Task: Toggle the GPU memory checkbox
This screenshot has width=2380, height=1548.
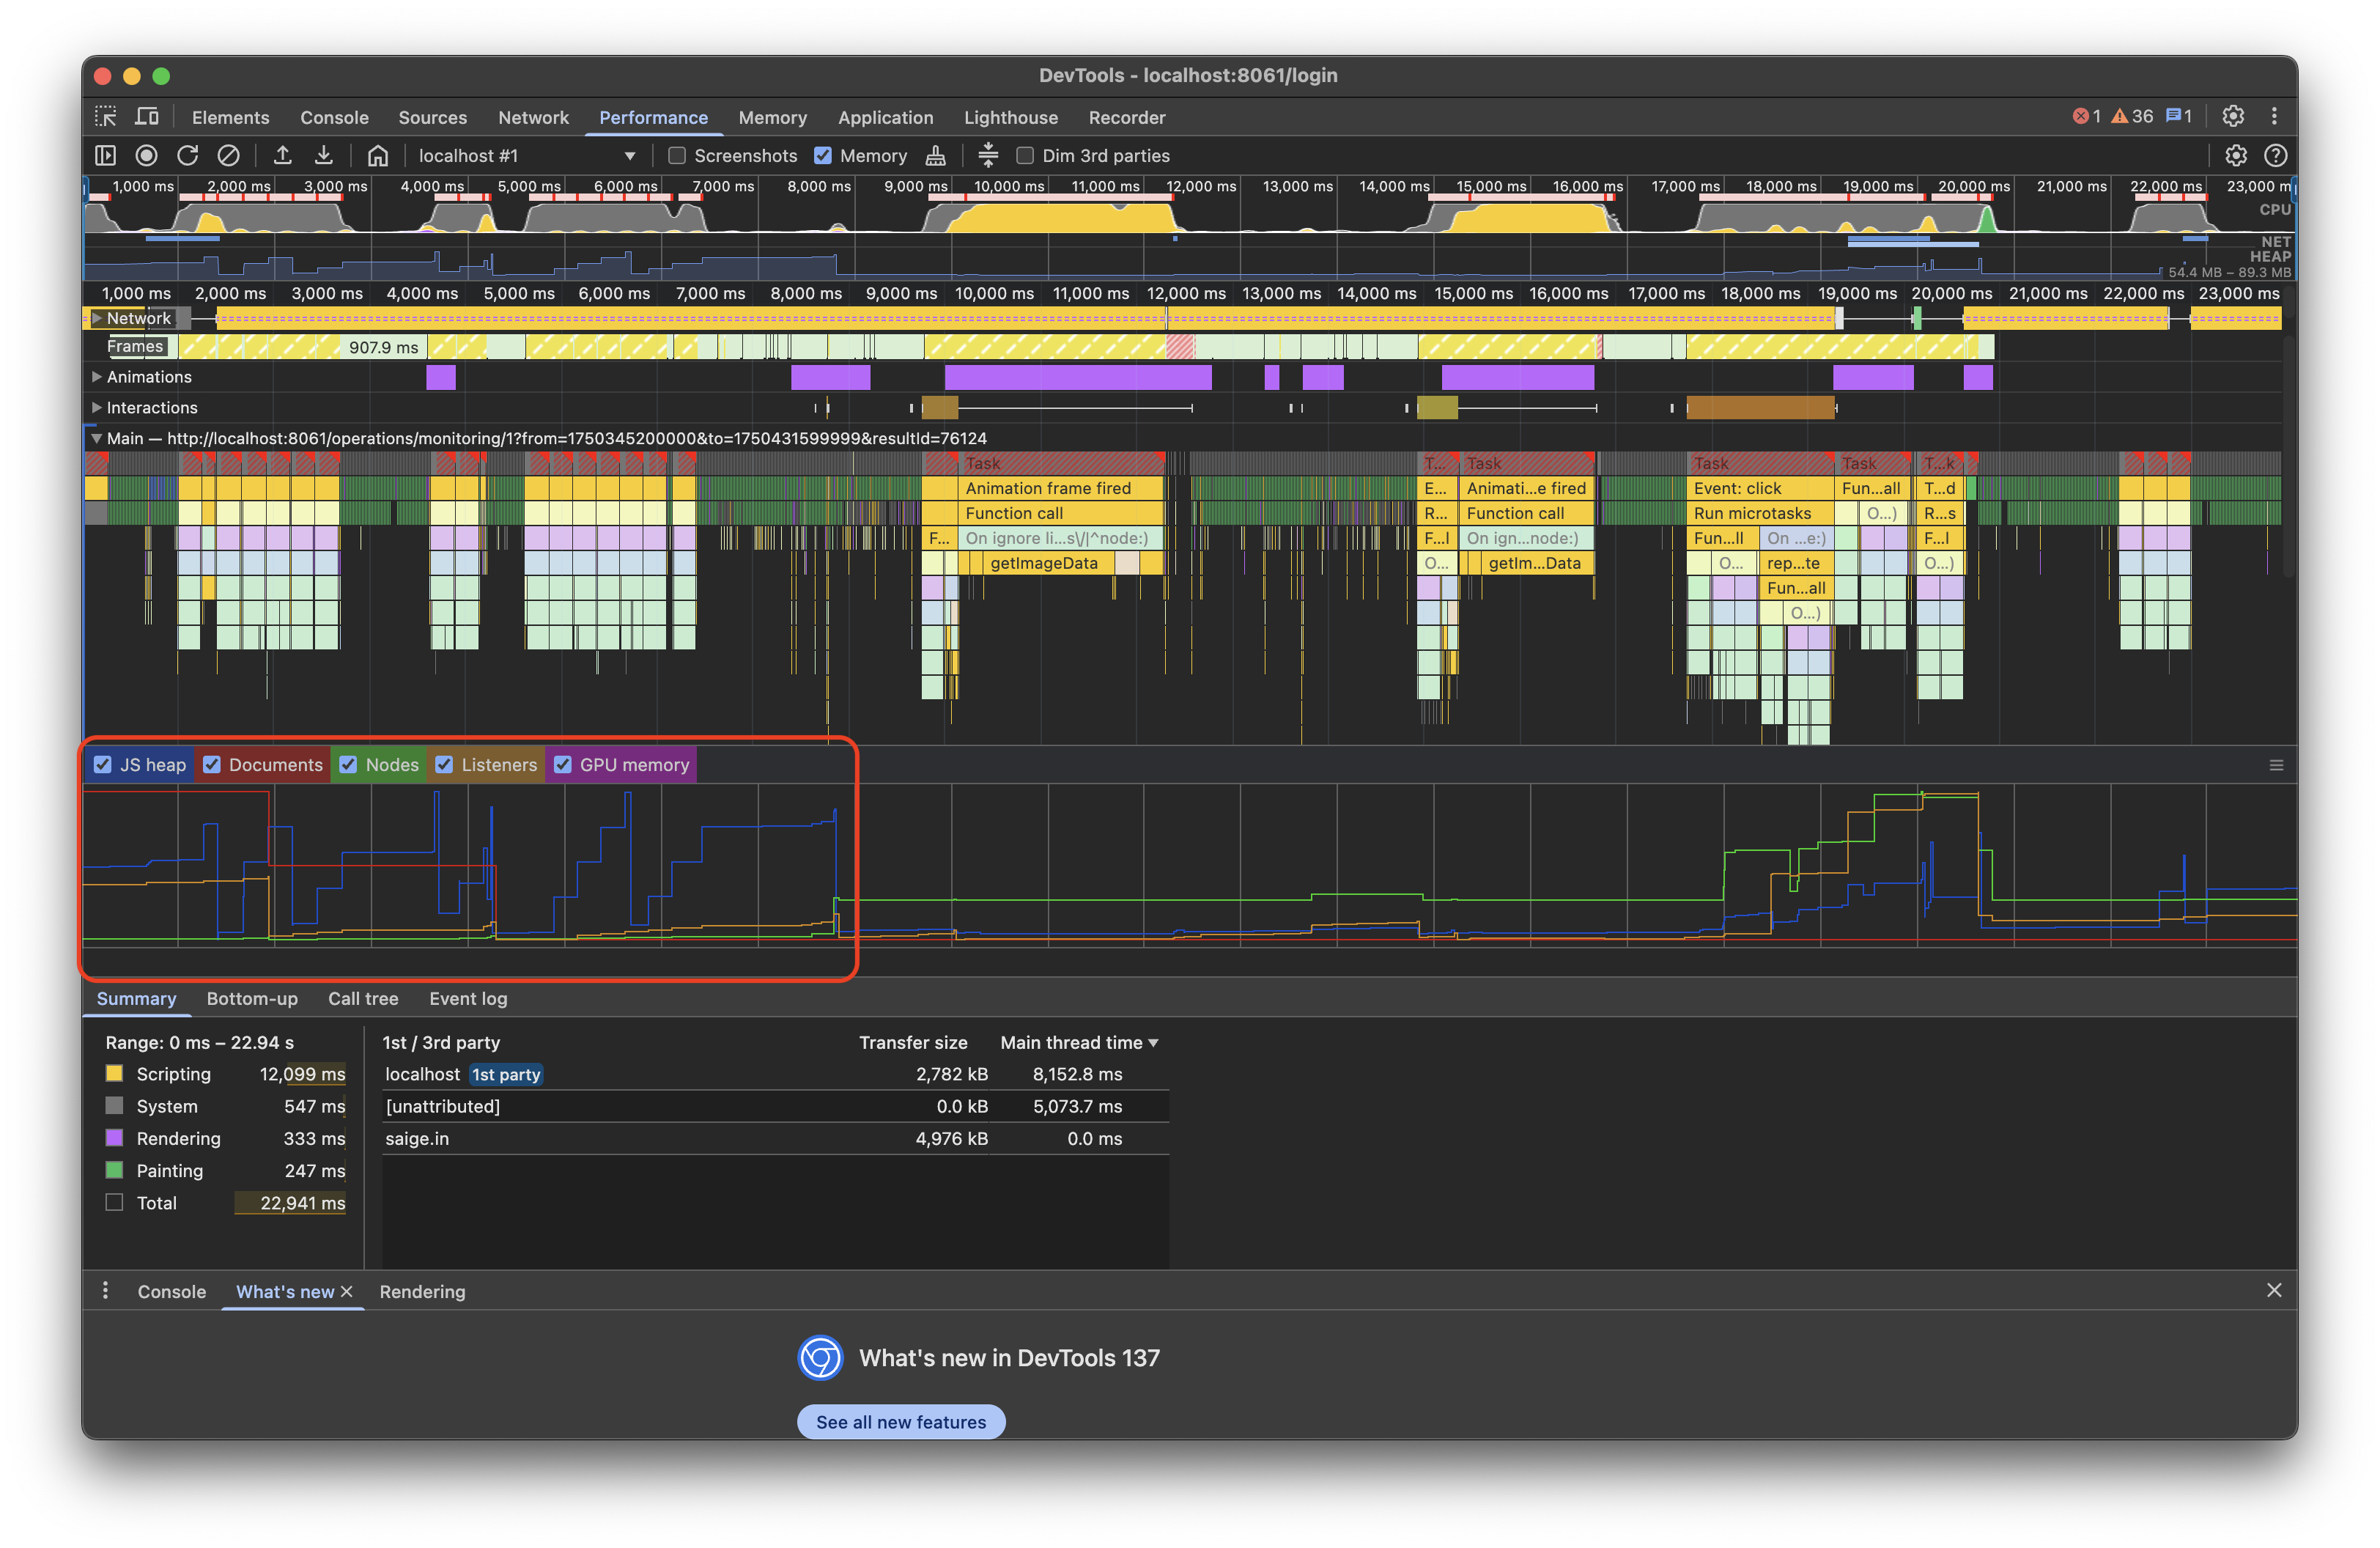Action: (x=563, y=765)
